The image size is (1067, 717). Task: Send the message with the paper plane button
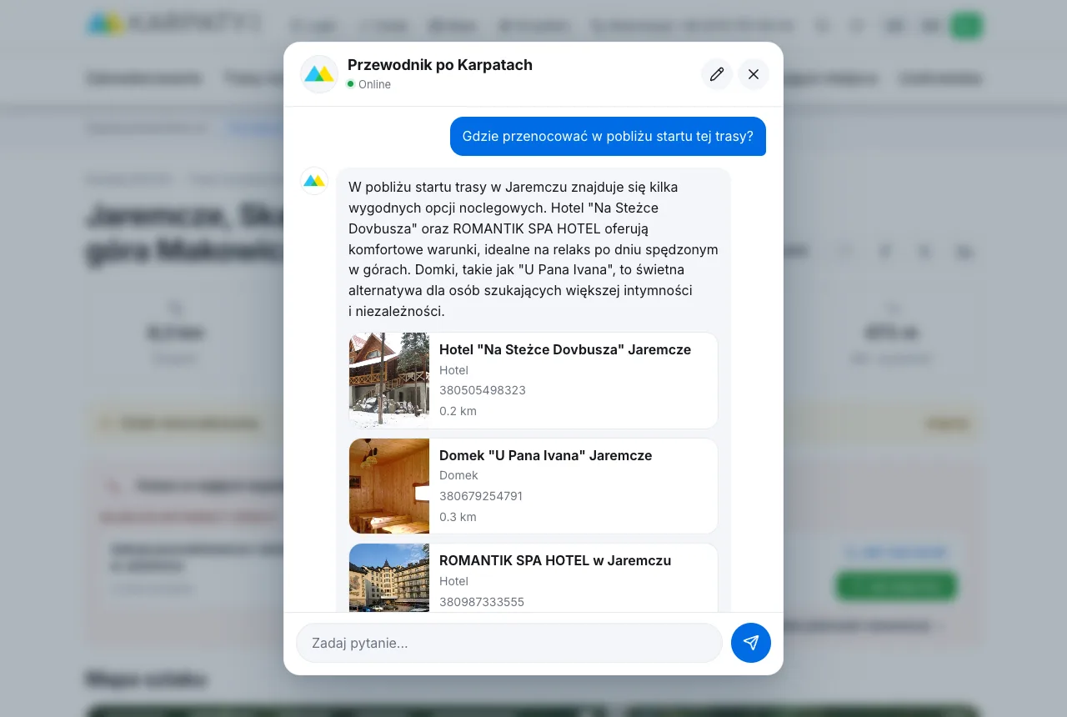click(751, 643)
